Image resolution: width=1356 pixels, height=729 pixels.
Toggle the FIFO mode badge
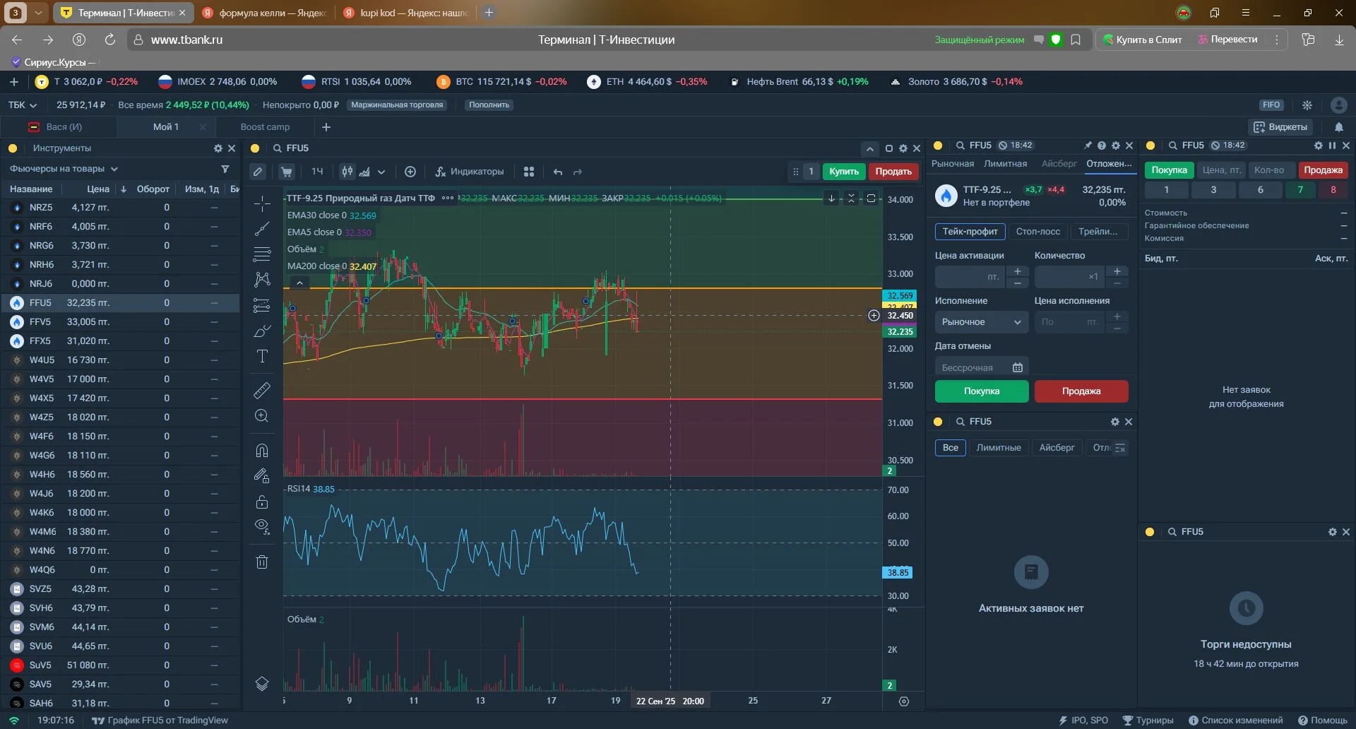[x=1271, y=105]
